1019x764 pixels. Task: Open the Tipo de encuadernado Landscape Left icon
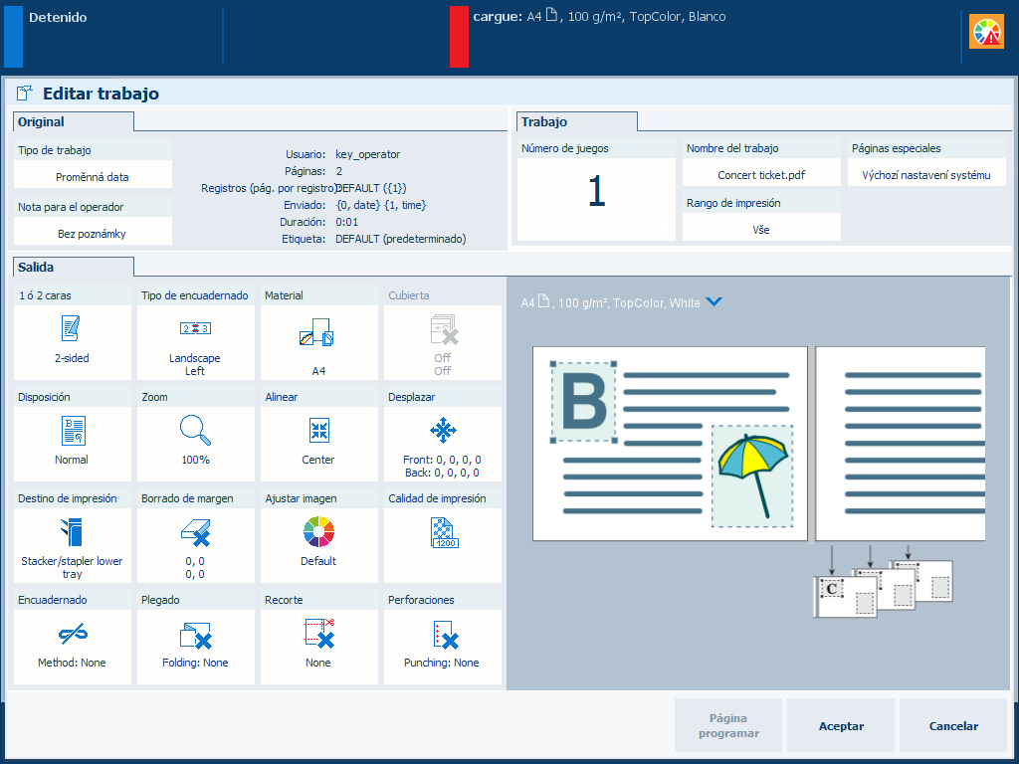tap(195, 328)
